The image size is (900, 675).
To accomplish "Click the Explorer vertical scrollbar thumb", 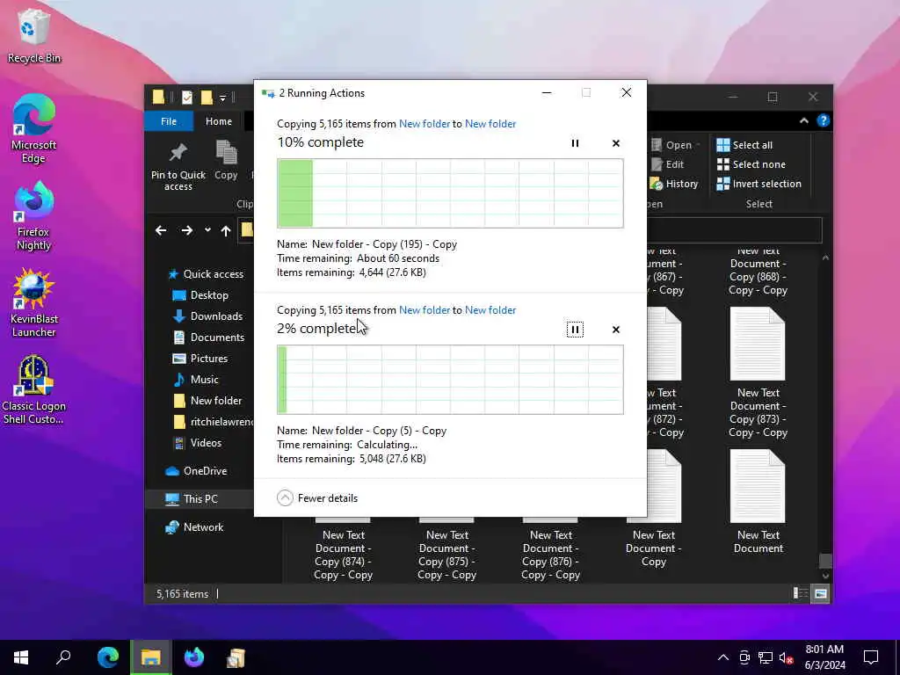I will (x=825, y=560).
